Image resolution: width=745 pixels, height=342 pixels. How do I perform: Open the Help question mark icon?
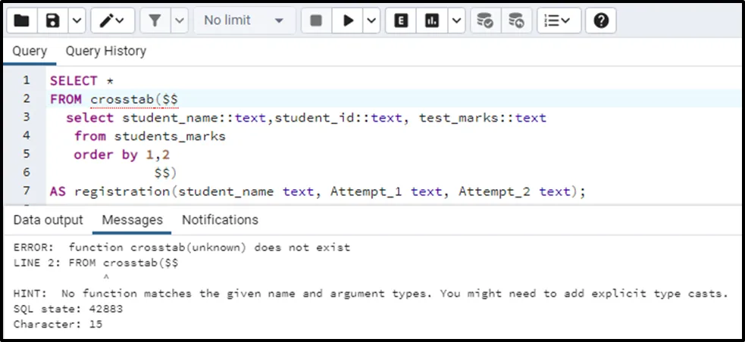[x=601, y=20]
